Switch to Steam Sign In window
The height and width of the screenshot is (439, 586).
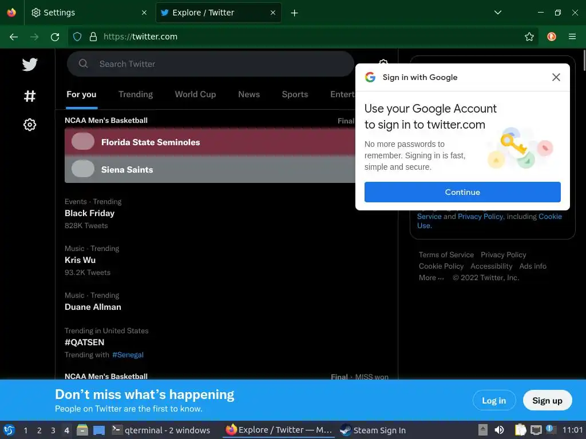pyautogui.click(x=373, y=430)
